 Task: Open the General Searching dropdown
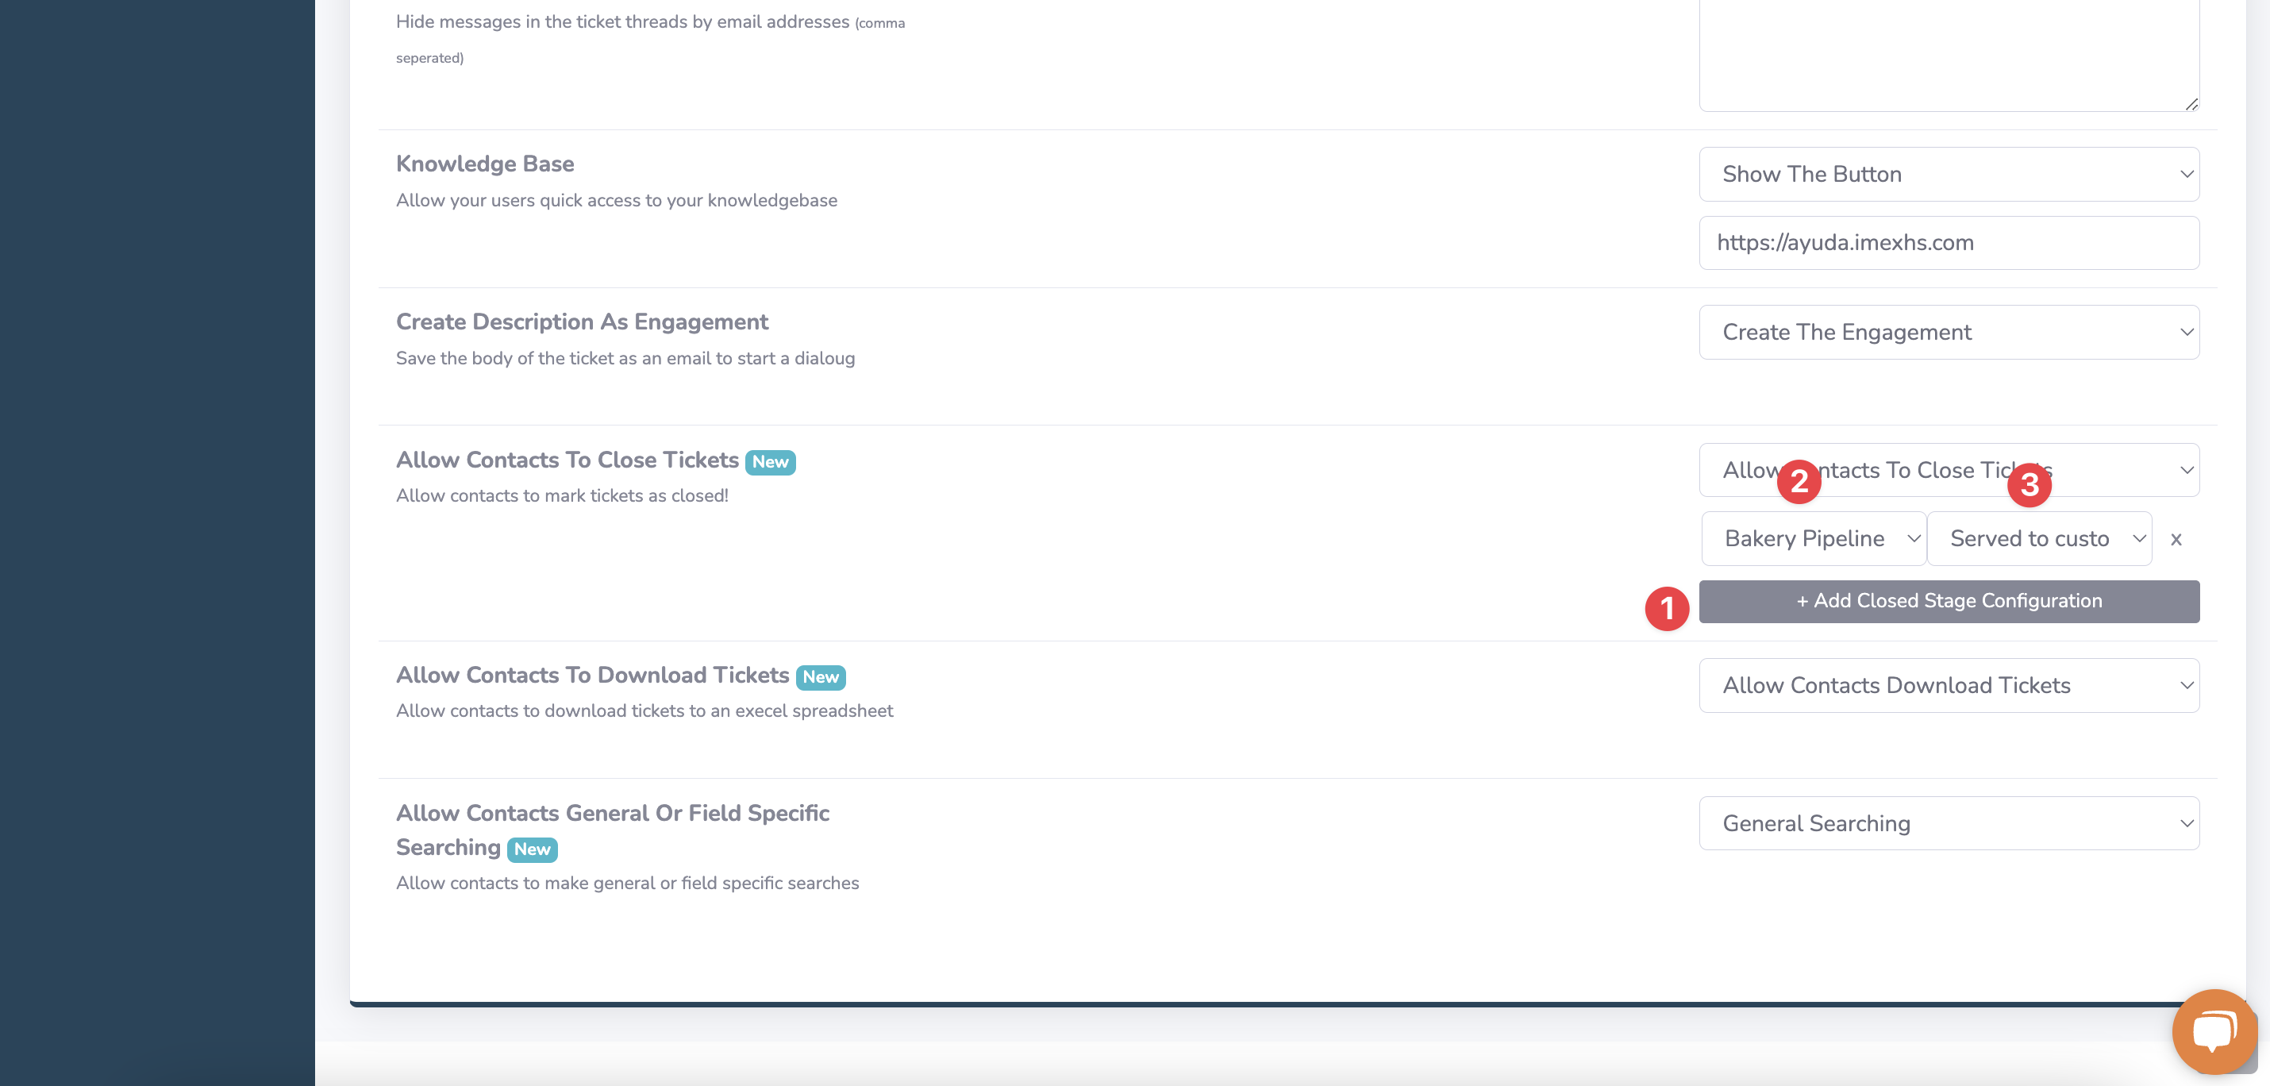[1949, 823]
